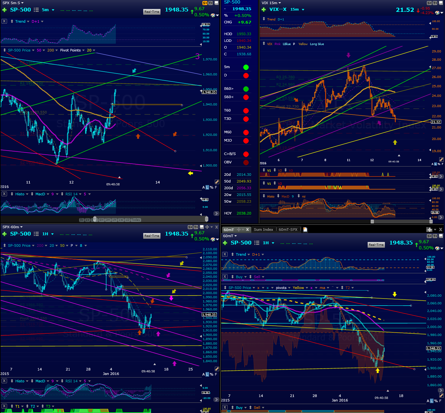445x413 pixels.
Task: Open the 1H timeframe dropdown in the SPX-60m chart
Action: coord(52,234)
